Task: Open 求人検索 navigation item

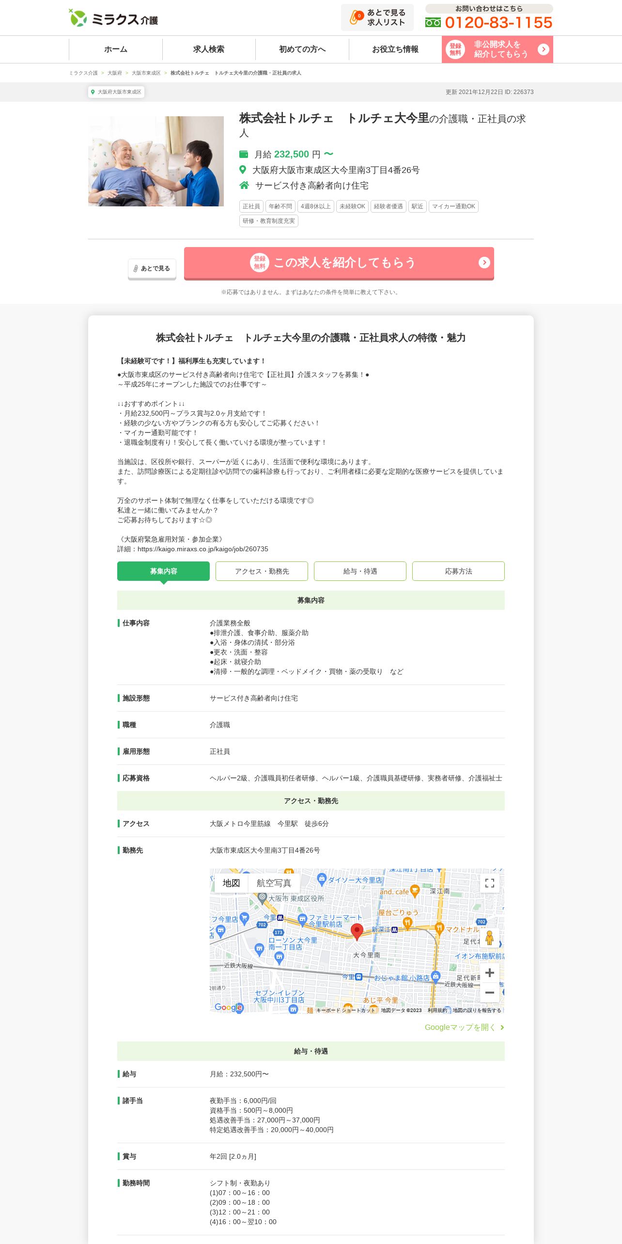Action: pos(209,49)
